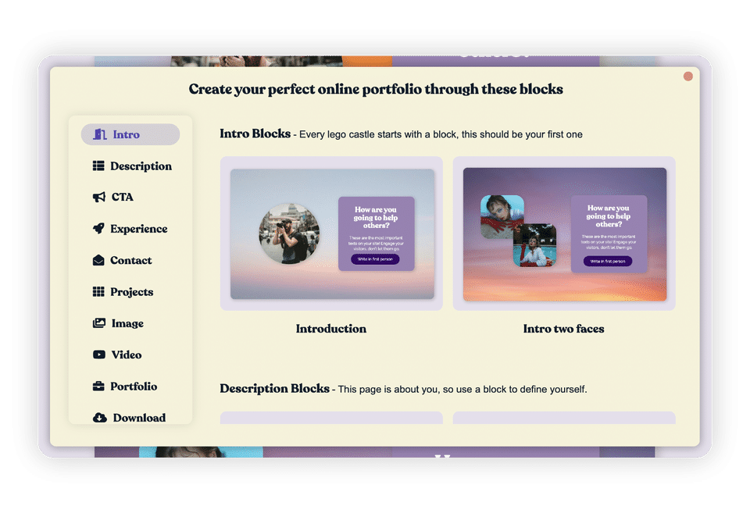Image resolution: width=750 pixels, height=513 pixels.
Task: Click 'Write in first person' in two faces preview
Action: [608, 261]
